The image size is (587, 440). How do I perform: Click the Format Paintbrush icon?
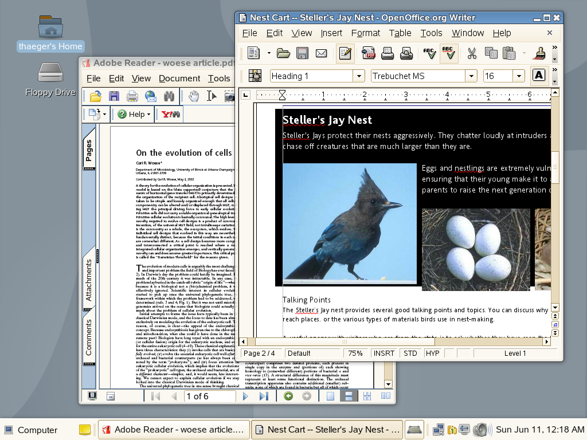(x=540, y=53)
